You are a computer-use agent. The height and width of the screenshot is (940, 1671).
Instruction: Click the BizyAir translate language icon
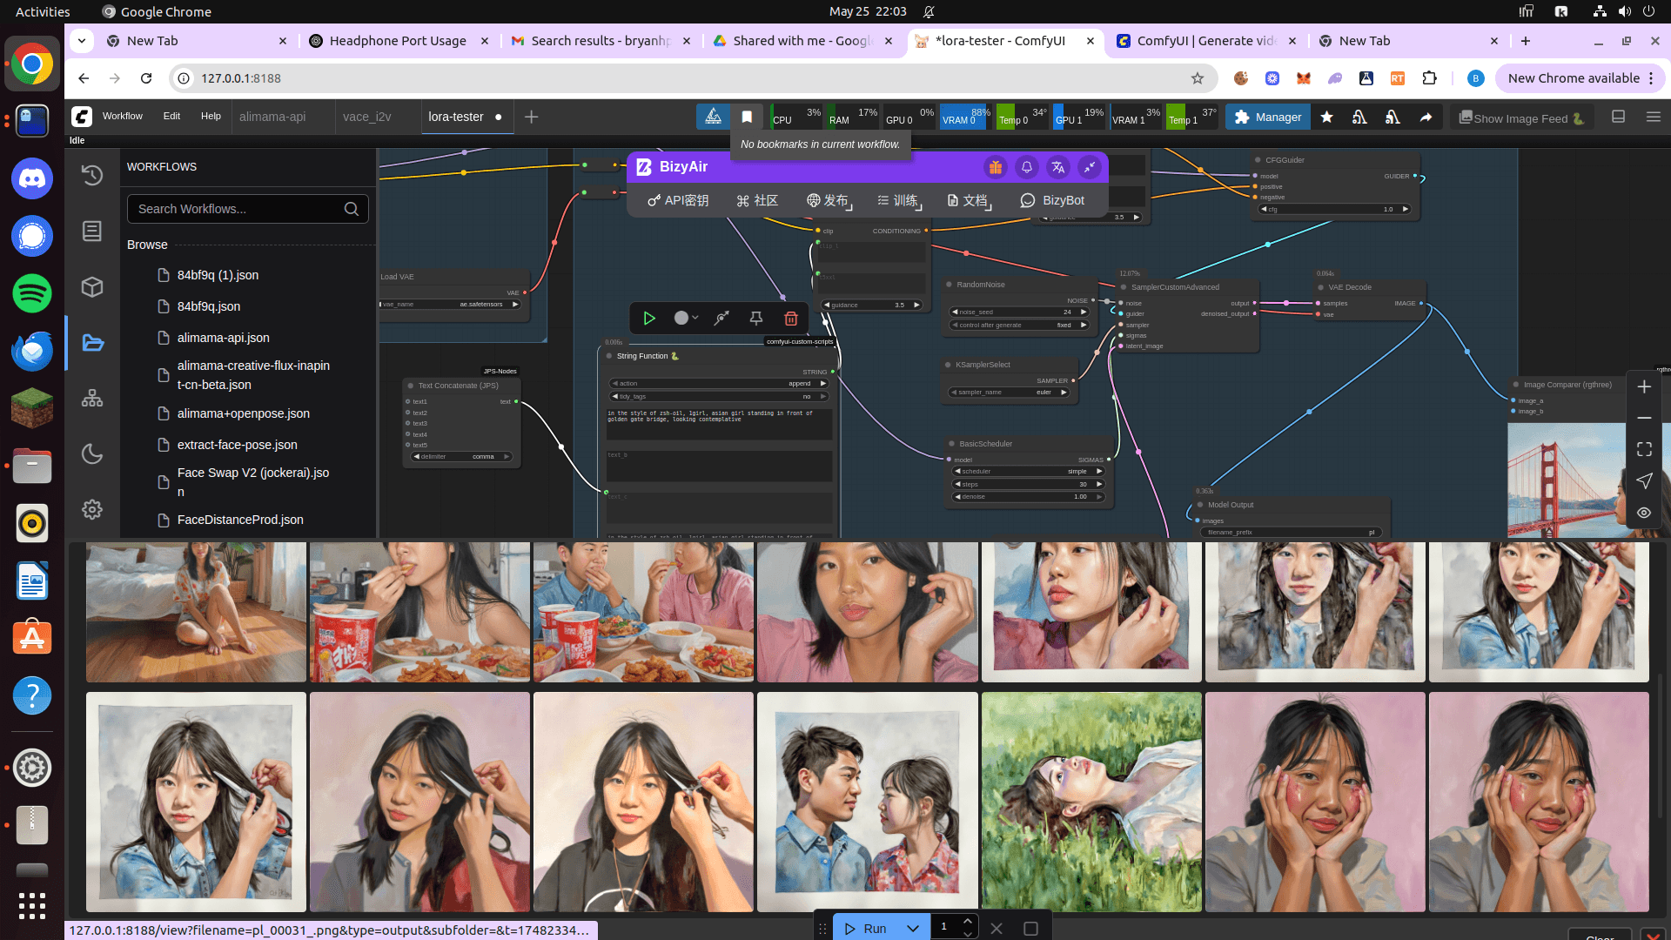[1058, 167]
